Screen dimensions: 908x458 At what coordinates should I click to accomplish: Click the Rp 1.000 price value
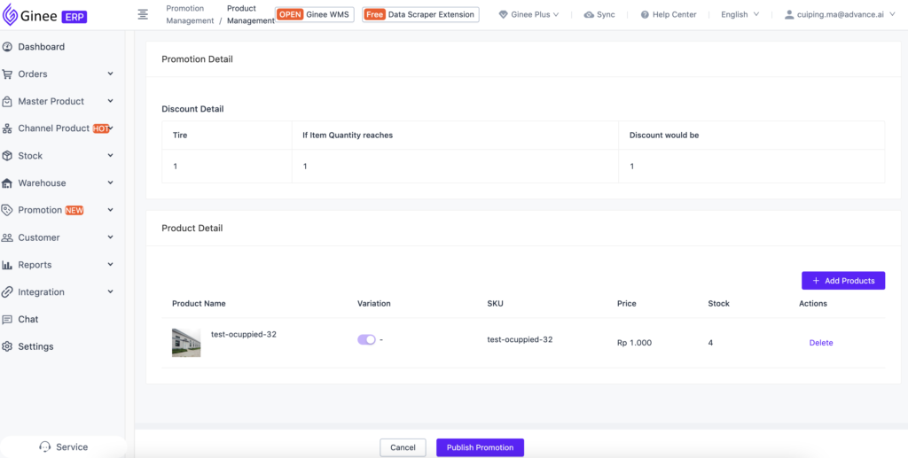[635, 343]
